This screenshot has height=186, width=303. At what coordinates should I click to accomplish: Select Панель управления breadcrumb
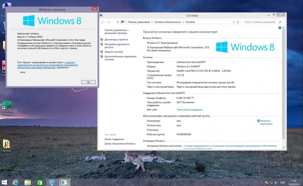[x=139, y=22]
